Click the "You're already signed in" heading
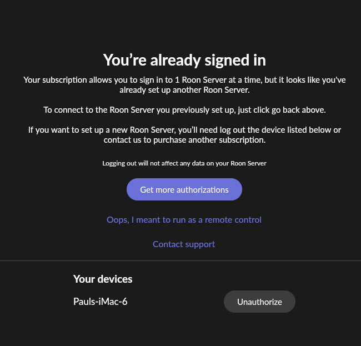361x346 pixels. 184,59
